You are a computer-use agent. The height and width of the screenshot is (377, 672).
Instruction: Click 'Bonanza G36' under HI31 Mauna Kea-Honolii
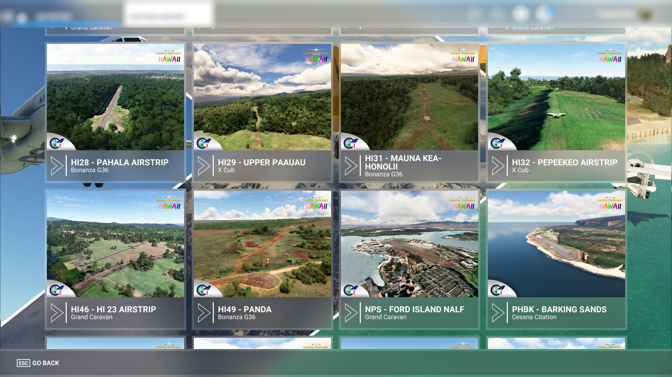[384, 174]
